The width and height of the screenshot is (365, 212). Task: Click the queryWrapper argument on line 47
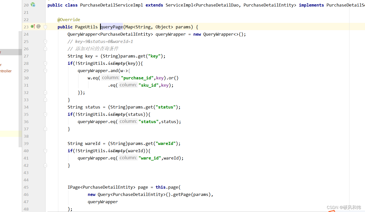click(103, 202)
